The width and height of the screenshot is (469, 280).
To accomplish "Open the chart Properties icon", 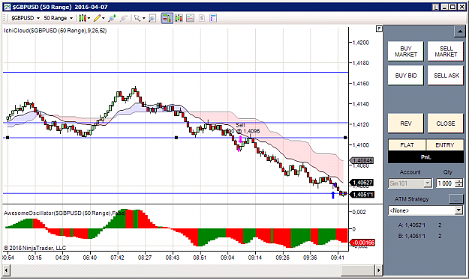I will [x=213, y=18].
